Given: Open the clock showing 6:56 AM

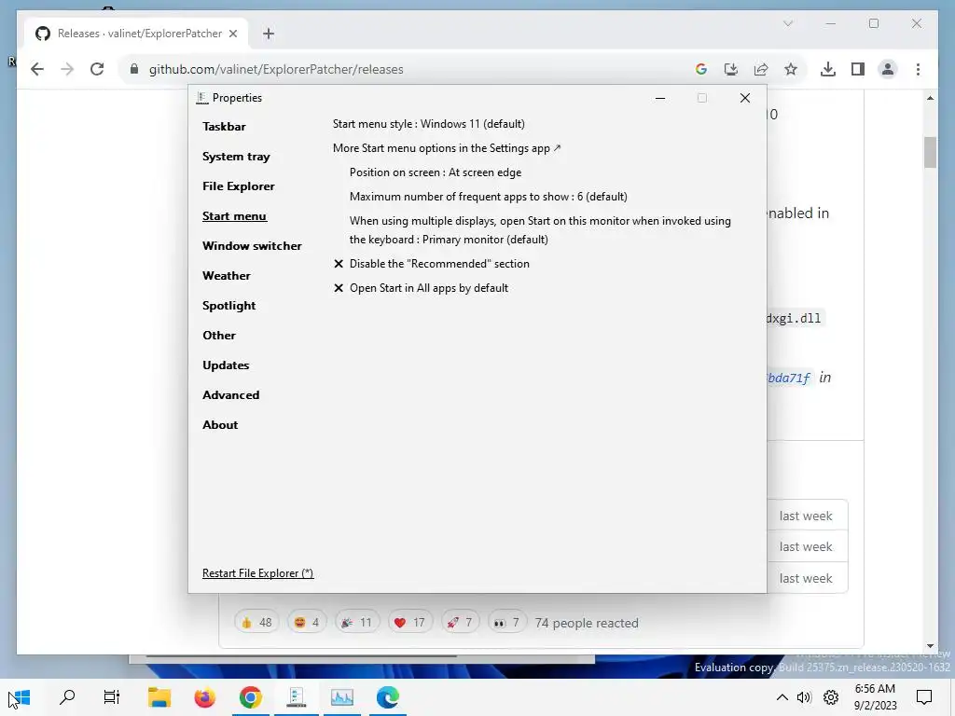Looking at the screenshot, I should coord(875,697).
